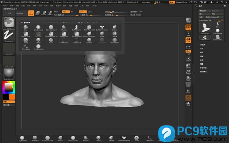
Task: Filter popup brushes by letter S
Action: click(x=97, y=22)
